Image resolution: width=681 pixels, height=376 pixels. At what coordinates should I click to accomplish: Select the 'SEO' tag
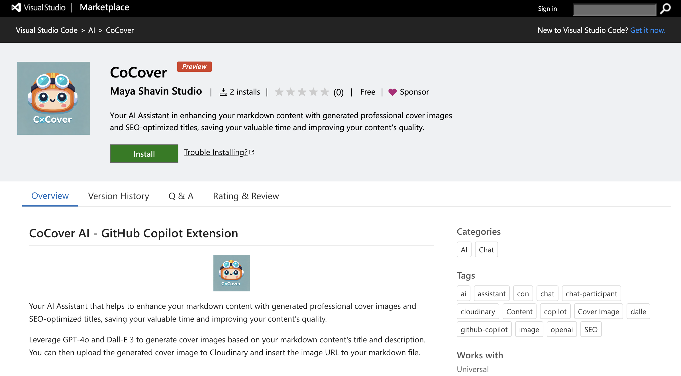click(x=591, y=329)
